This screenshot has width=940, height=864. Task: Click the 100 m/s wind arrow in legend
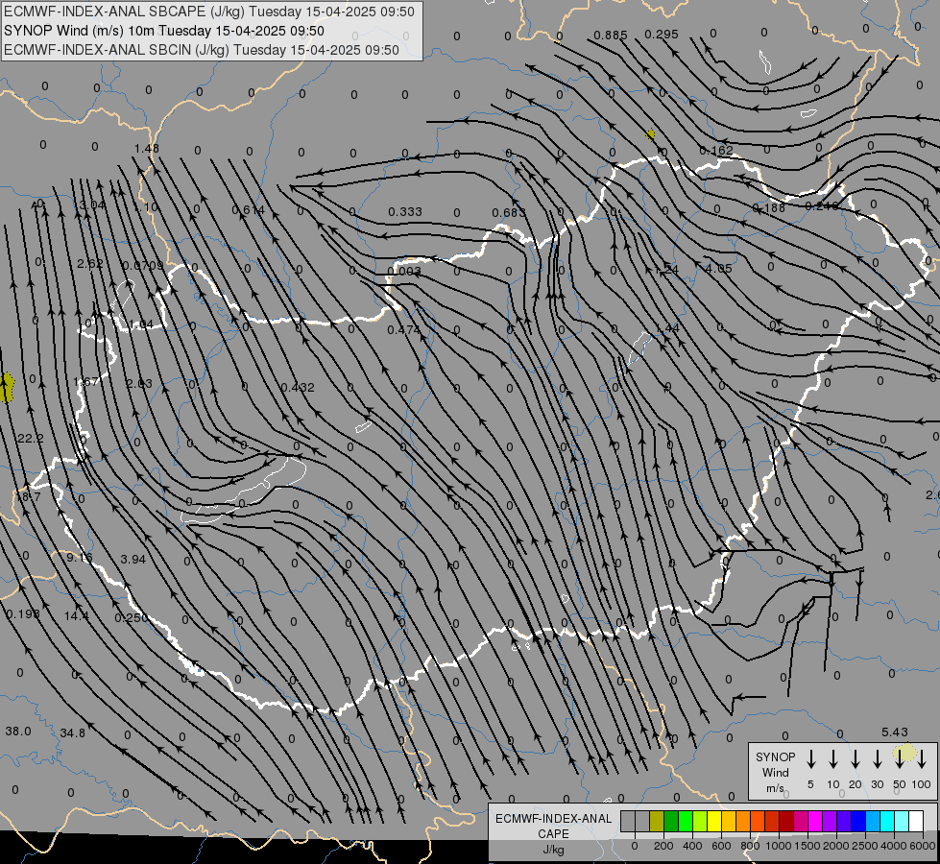[x=922, y=758]
